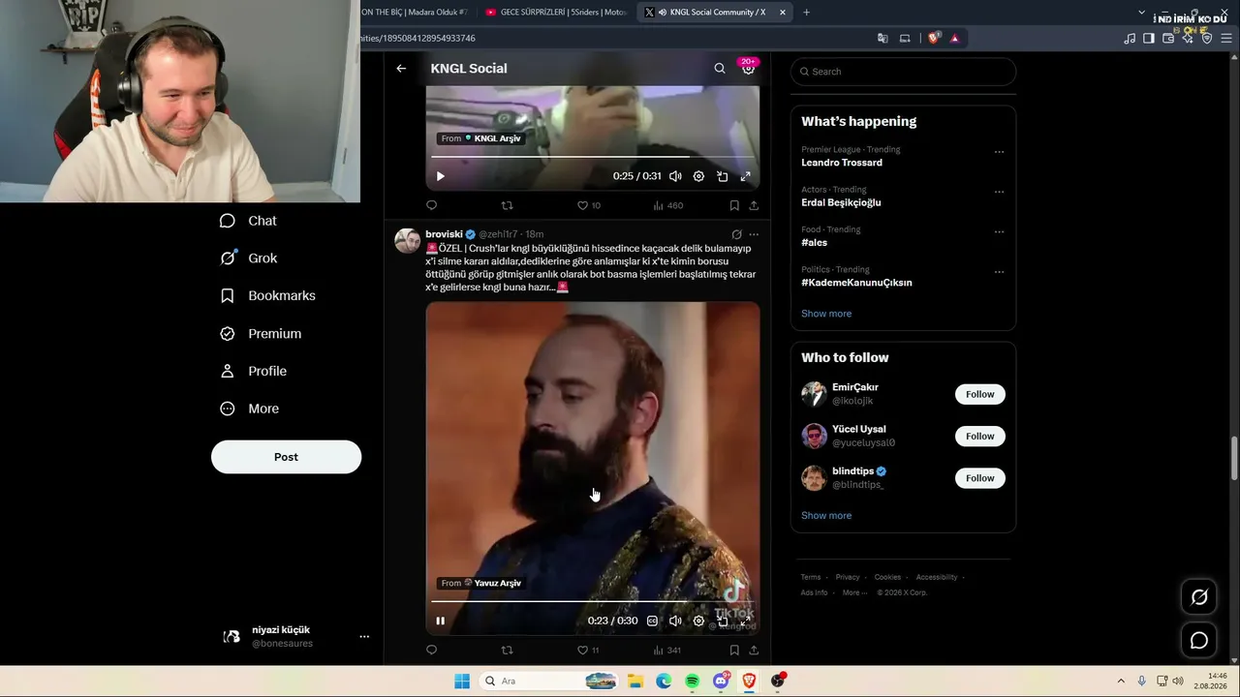Click the Post button
Image resolution: width=1240 pixels, height=697 pixels.
(286, 457)
